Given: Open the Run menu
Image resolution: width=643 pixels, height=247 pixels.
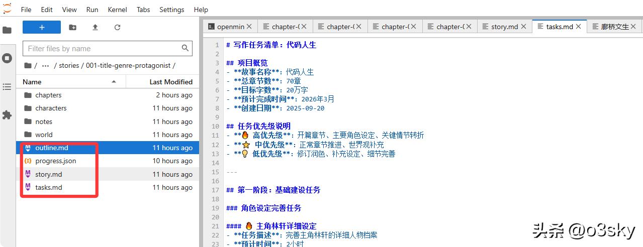Looking at the screenshot, I should pyautogui.click(x=92, y=10).
